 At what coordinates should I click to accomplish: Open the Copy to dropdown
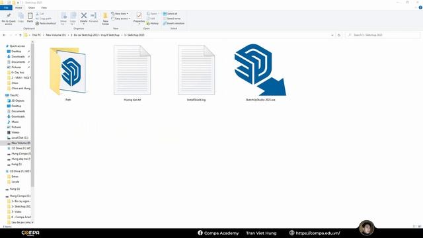click(73, 19)
